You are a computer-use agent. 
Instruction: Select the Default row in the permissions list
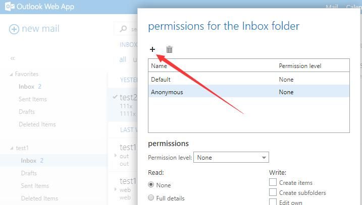[248, 79]
